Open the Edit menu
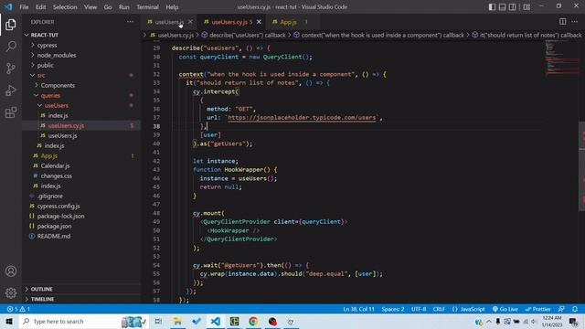The image size is (585, 329). pyautogui.click(x=40, y=7)
